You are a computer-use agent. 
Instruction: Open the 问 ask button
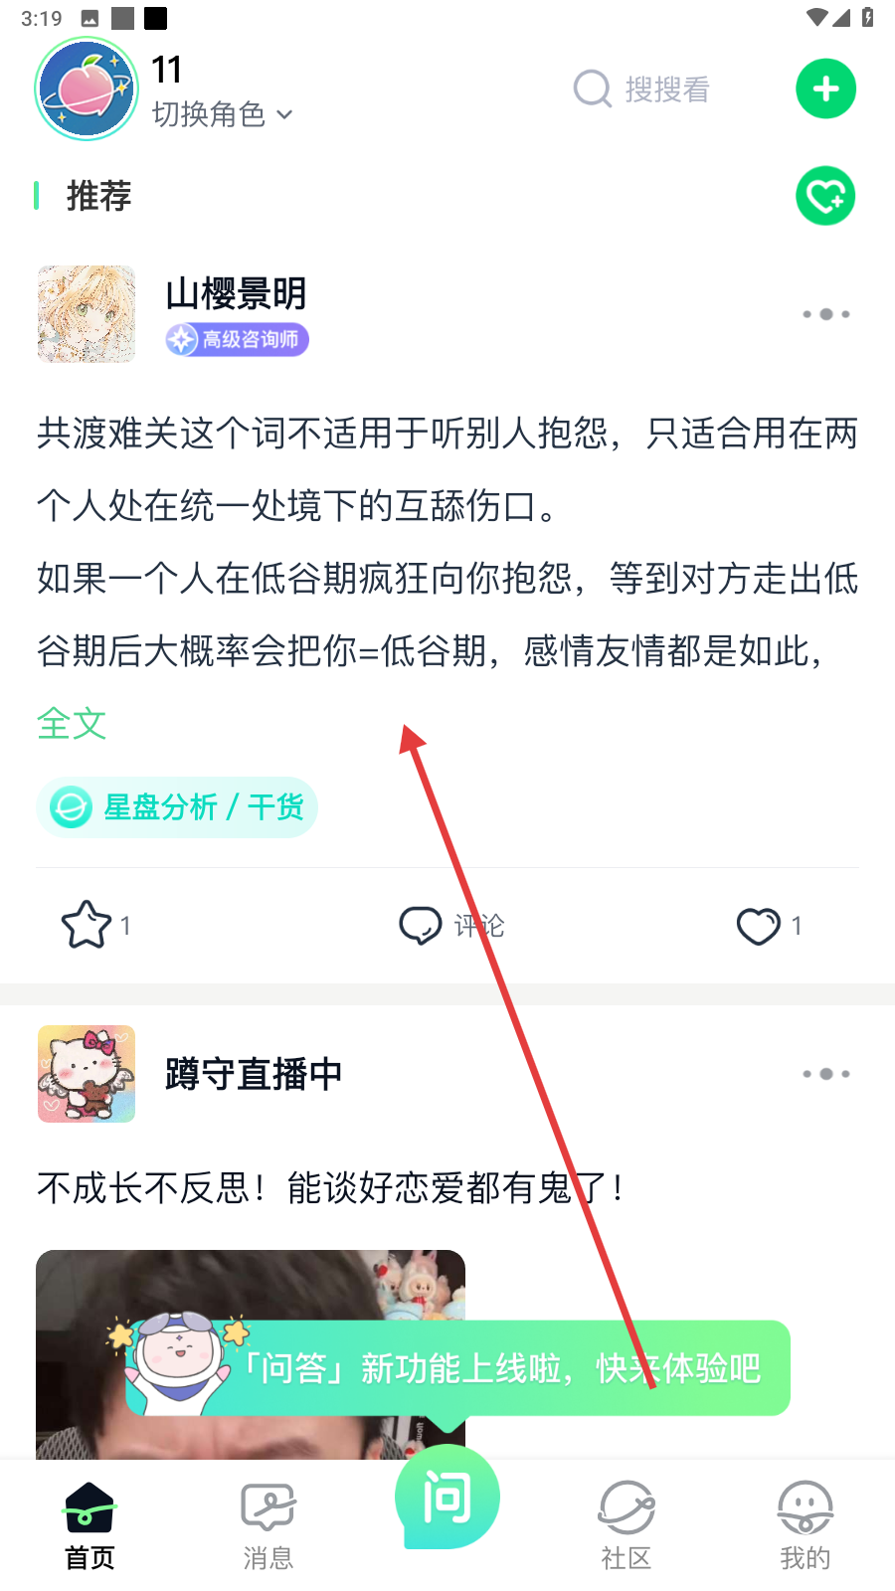447,1498
